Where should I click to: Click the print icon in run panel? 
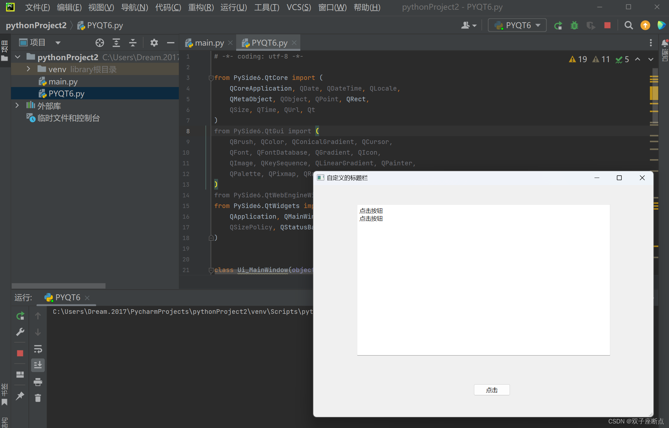(x=38, y=382)
